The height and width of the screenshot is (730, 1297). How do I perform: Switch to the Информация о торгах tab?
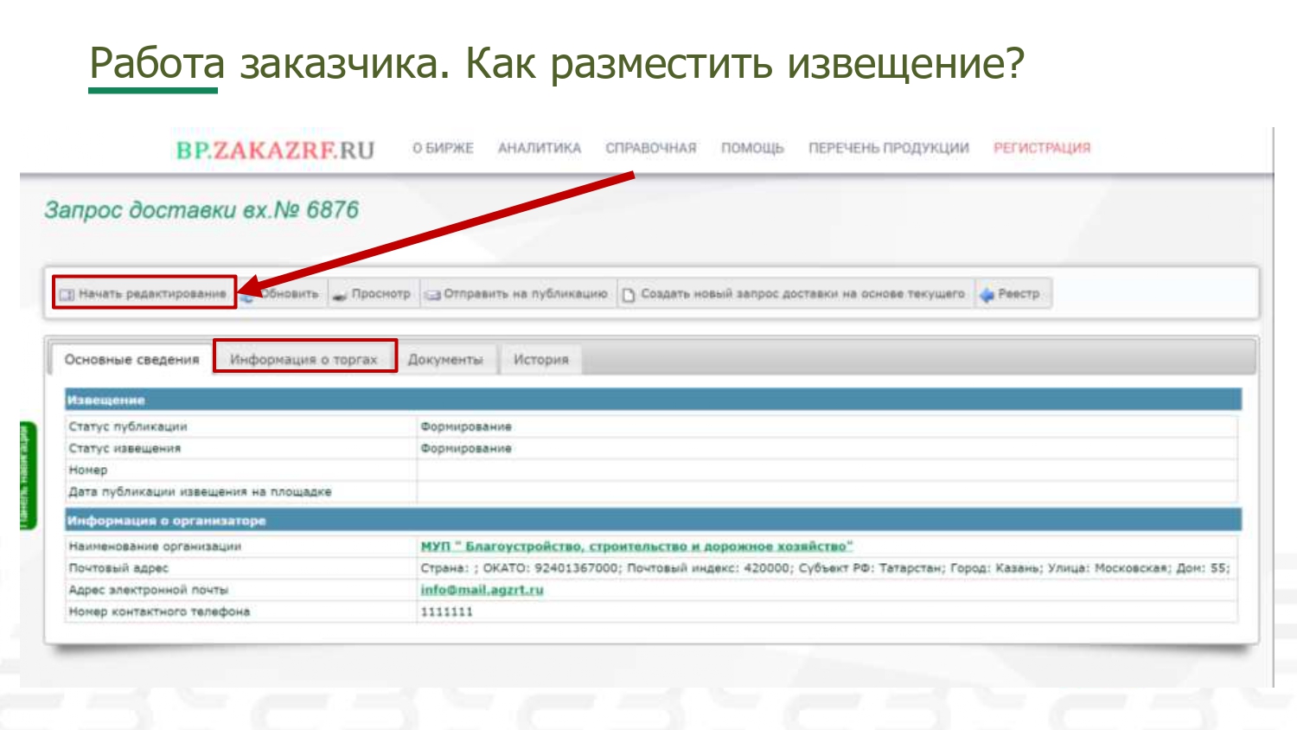303,360
